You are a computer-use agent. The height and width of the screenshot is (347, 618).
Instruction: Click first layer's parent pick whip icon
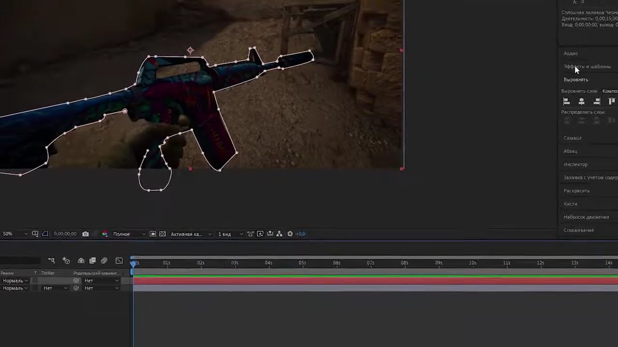[x=76, y=280]
